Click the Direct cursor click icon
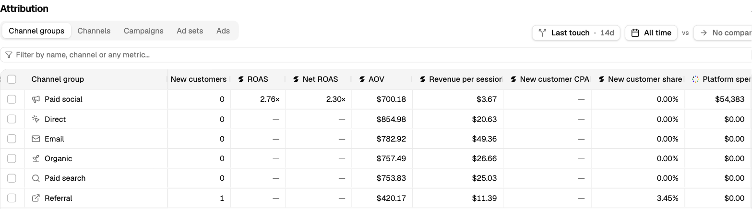 coord(36,119)
